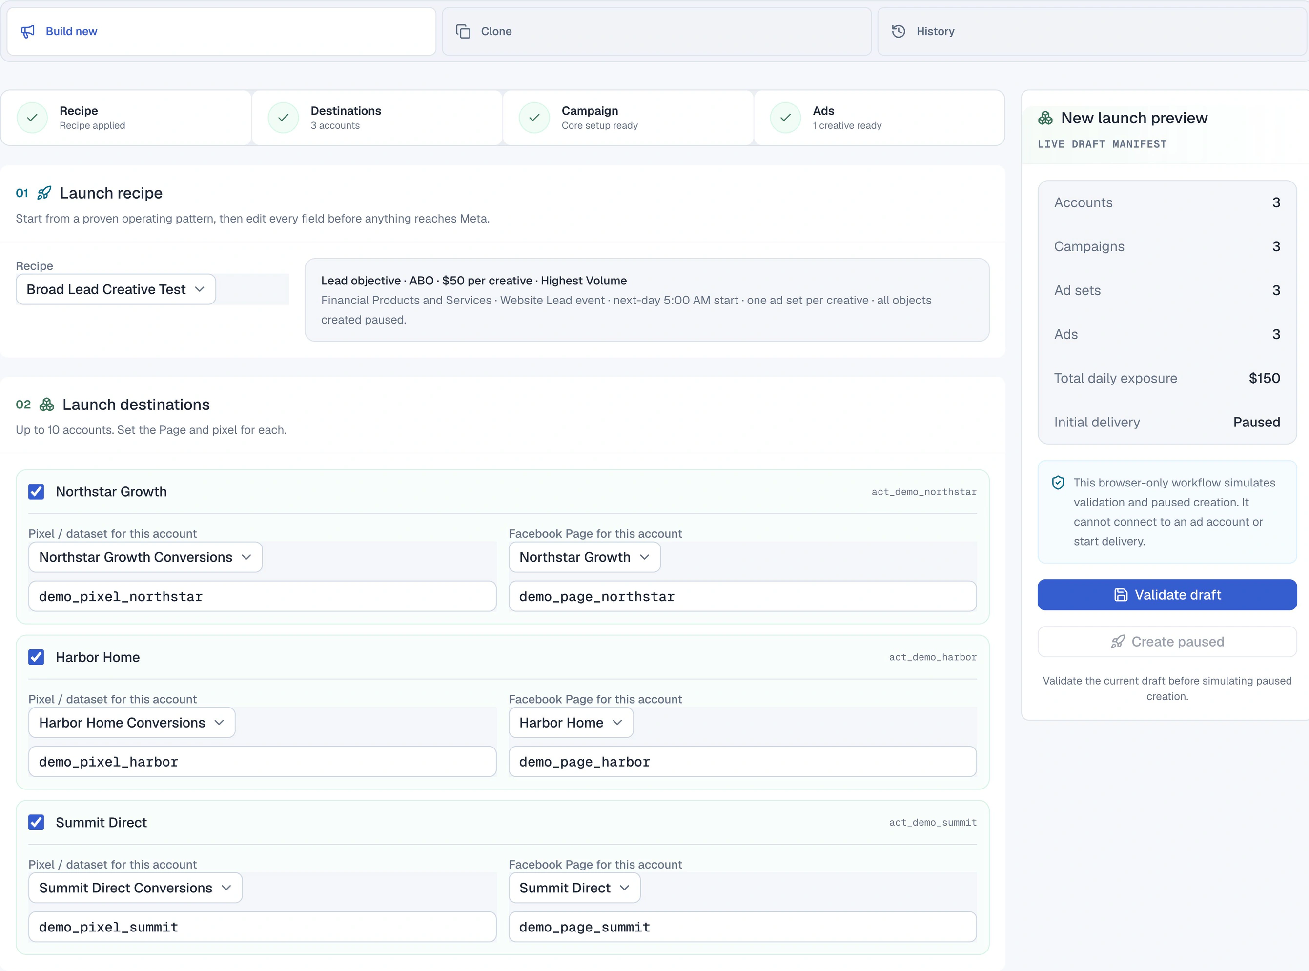The width and height of the screenshot is (1309, 971).
Task: Click the shield check icon in the notice
Action: point(1058,483)
